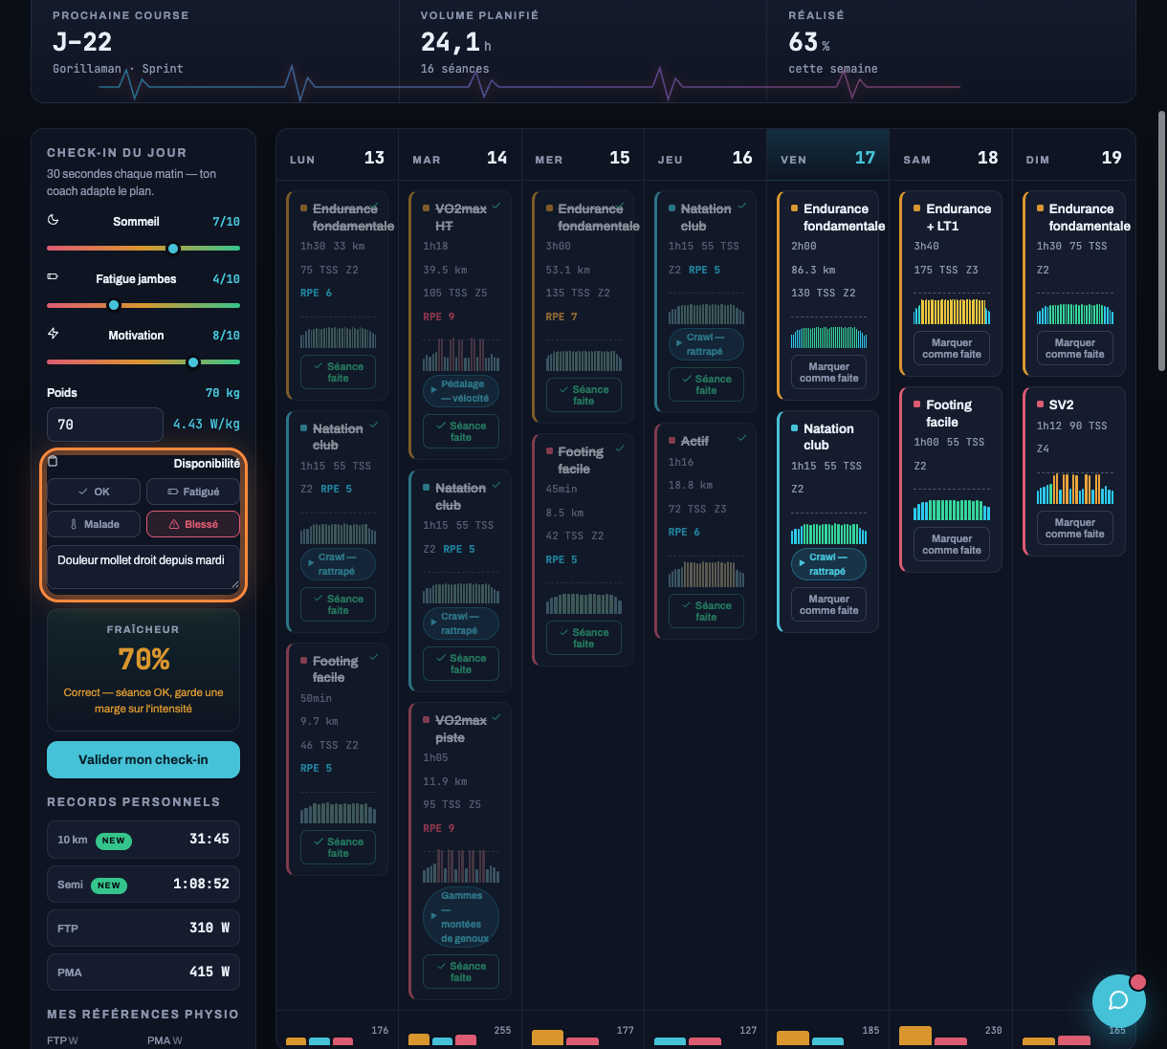This screenshot has width=1167, height=1049.
Task: Play Friday's Crawl rattrapé drill
Action: 828,564
